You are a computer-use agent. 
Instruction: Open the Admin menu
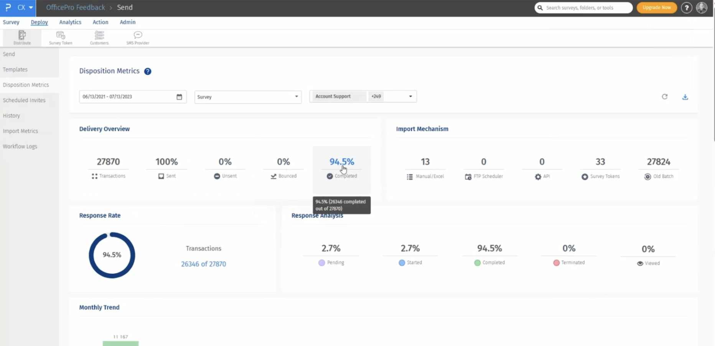127,22
